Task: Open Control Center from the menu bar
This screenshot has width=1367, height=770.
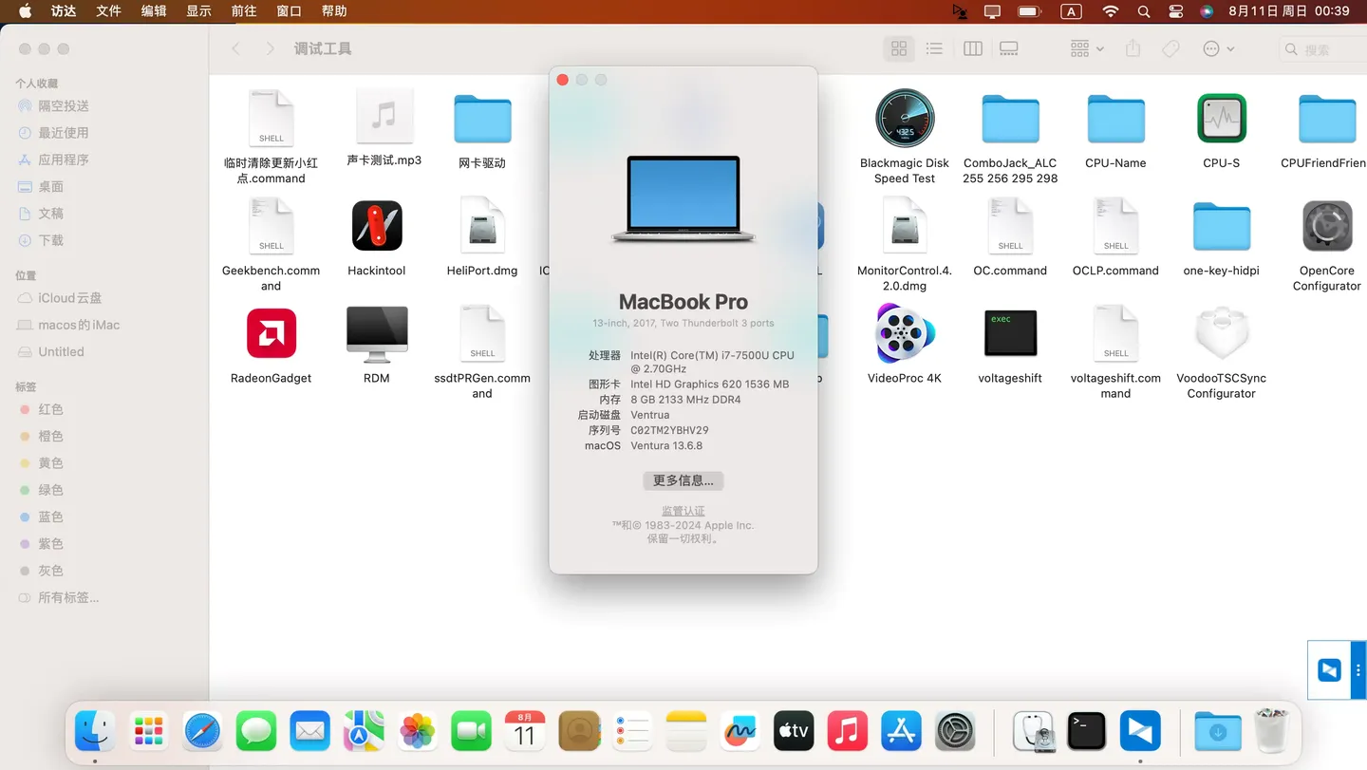Action: (x=1175, y=11)
